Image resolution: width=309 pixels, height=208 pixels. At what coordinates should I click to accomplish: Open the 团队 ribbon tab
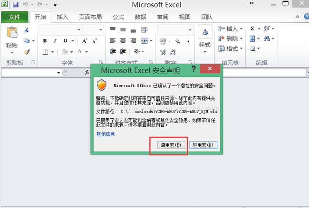pos(207,17)
